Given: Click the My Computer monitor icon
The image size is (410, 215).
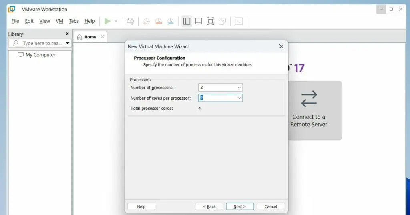Looking at the screenshot, I should (x=20, y=54).
